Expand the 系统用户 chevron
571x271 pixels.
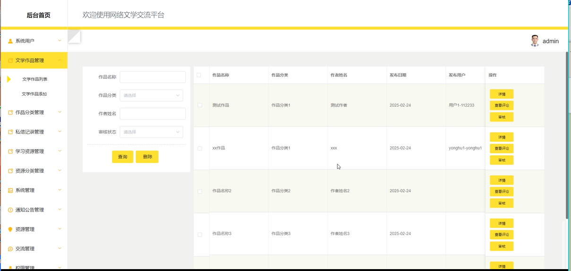click(60, 41)
